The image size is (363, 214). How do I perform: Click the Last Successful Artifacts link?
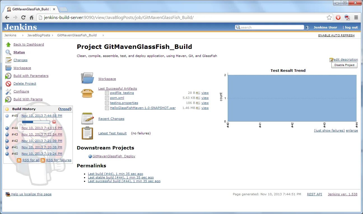(x=118, y=89)
